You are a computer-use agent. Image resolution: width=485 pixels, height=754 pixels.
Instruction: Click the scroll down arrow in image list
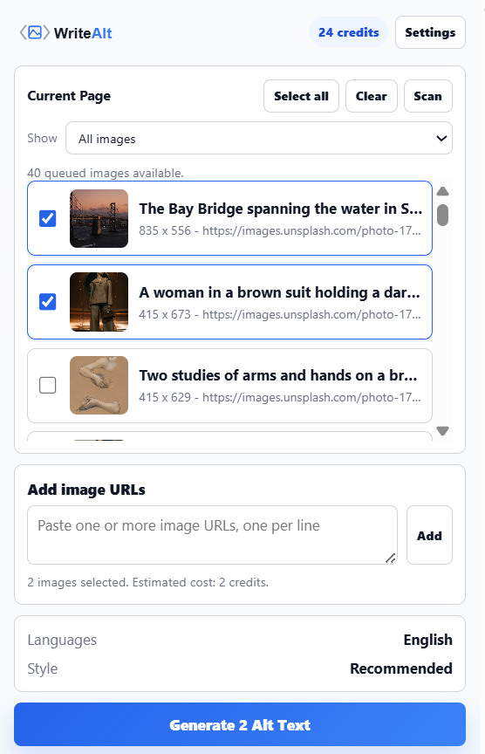pos(443,430)
